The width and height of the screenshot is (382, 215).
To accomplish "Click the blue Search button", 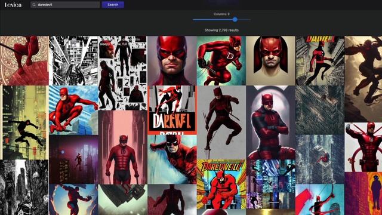I will [x=113, y=5].
